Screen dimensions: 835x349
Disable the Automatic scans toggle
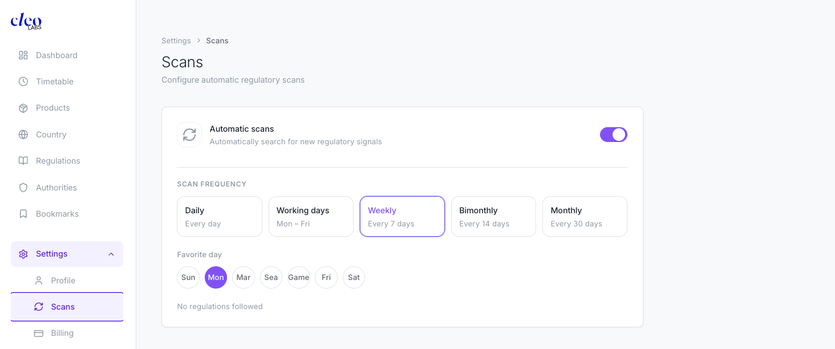pos(614,135)
